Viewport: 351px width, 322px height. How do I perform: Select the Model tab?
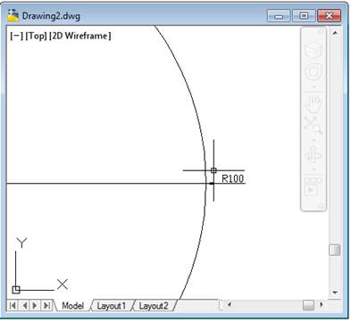[73, 306]
